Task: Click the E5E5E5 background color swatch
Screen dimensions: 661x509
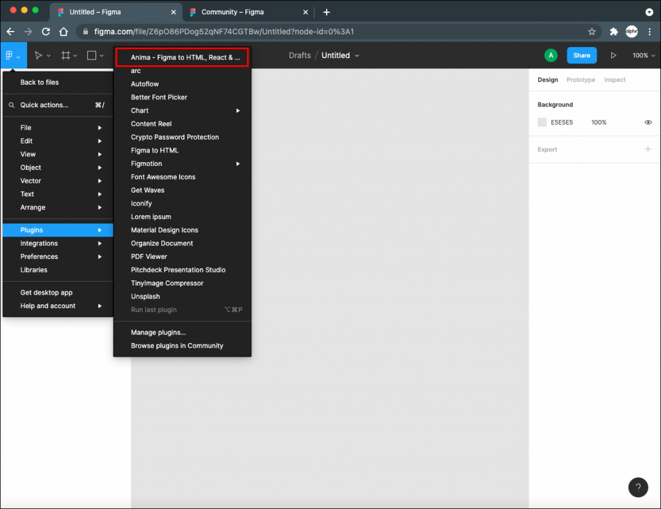Action: tap(542, 122)
